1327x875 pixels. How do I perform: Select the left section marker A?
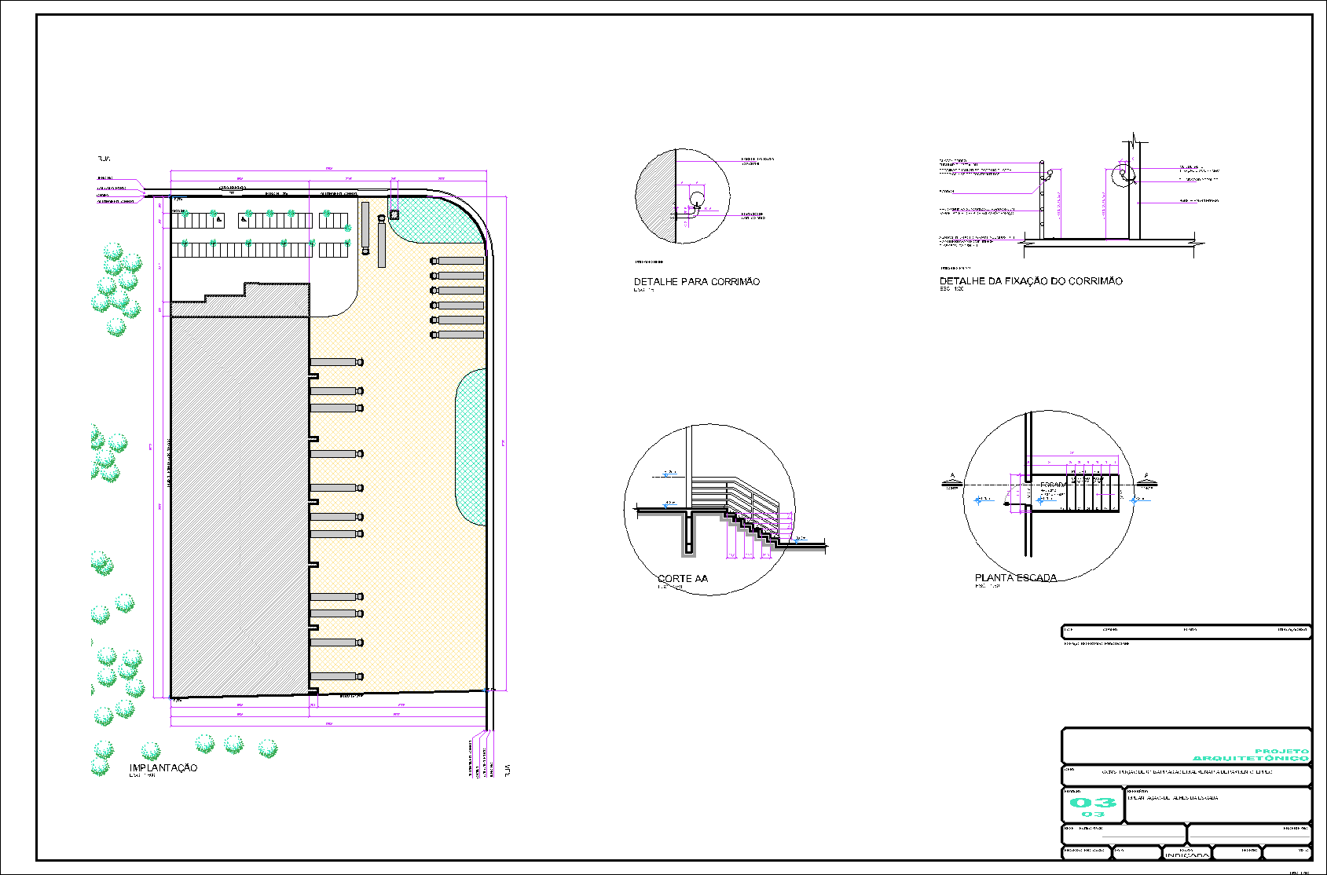tap(952, 481)
